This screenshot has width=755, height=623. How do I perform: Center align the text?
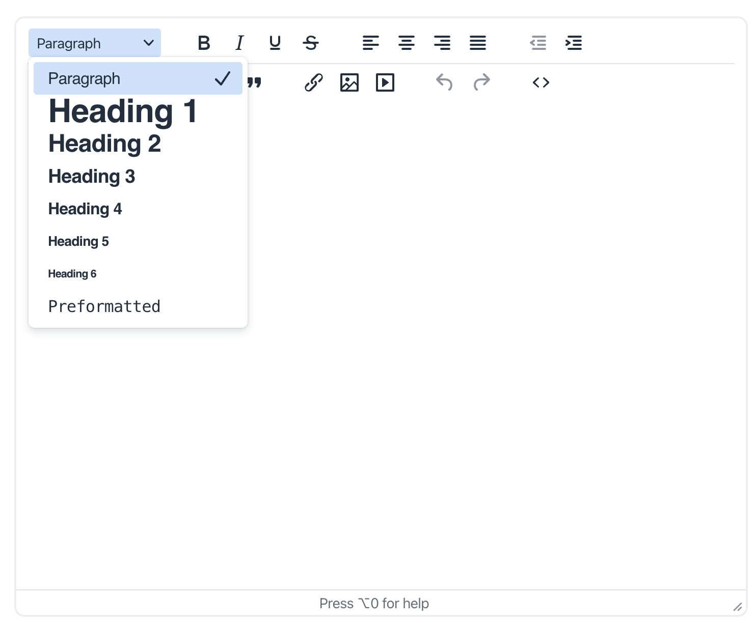point(407,43)
